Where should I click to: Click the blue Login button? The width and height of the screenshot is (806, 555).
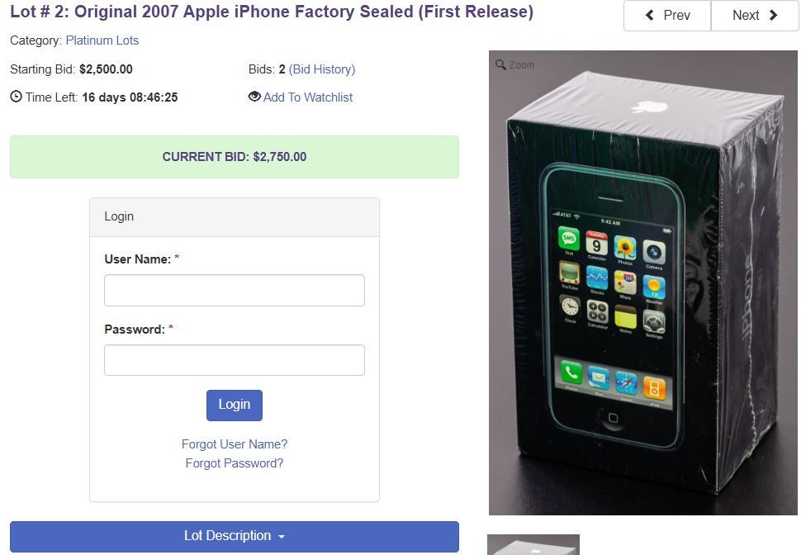[x=235, y=405]
